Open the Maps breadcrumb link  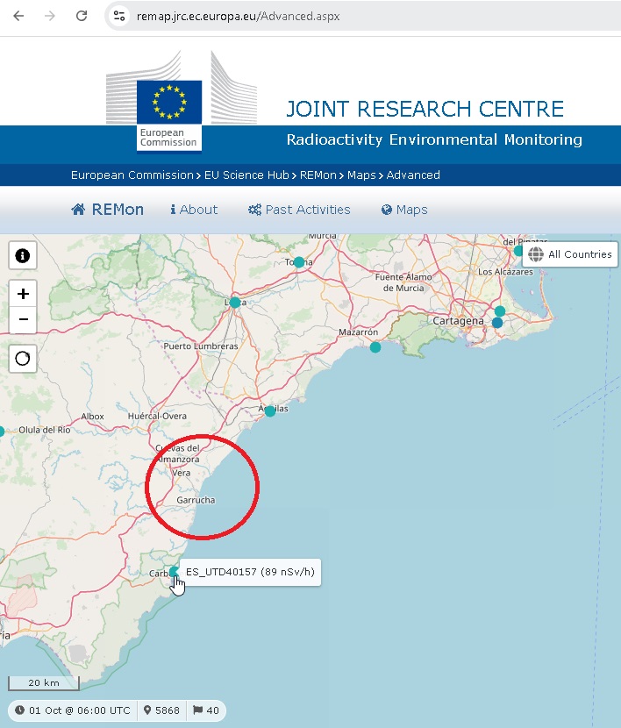point(361,175)
